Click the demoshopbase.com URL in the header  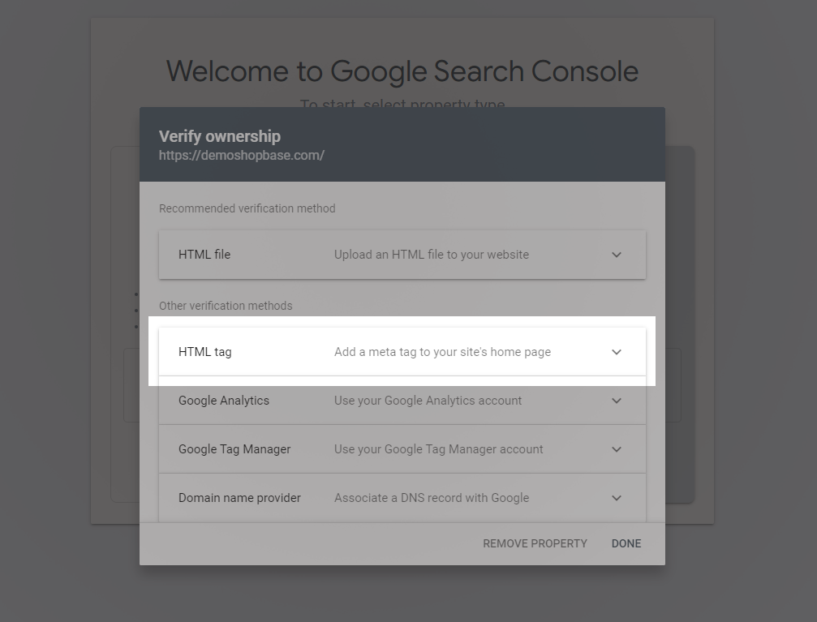click(242, 155)
